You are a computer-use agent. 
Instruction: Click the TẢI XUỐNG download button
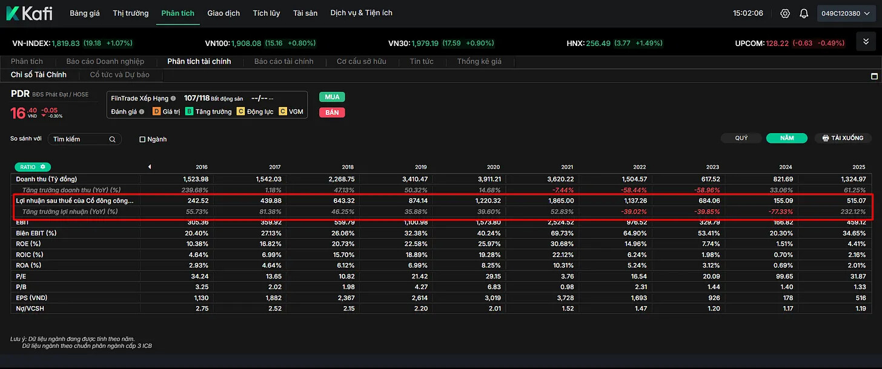(x=842, y=138)
